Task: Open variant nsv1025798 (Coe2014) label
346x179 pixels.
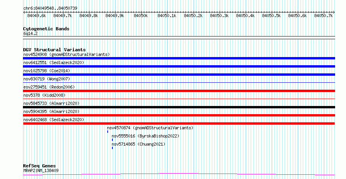Action: point(47,71)
